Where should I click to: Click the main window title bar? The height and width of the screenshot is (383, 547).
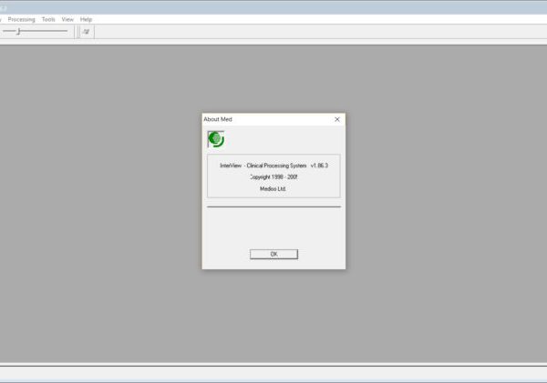[x=273, y=6]
